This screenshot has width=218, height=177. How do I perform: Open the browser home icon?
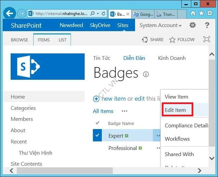[x=193, y=13]
